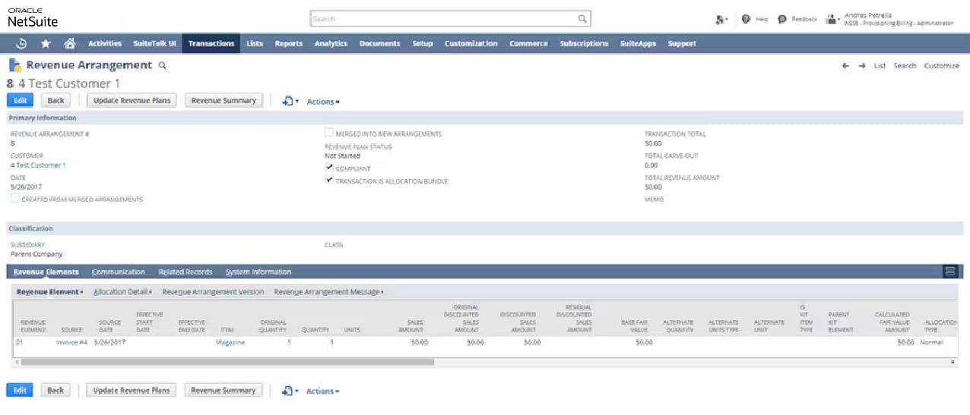Toggle Transaction Is Allocation Bundle checkbox
Viewport: 970px width, 415px height.
click(x=329, y=181)
